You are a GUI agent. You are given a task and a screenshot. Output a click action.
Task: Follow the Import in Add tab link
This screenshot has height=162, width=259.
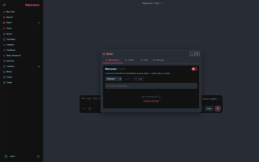pos(151,101)
